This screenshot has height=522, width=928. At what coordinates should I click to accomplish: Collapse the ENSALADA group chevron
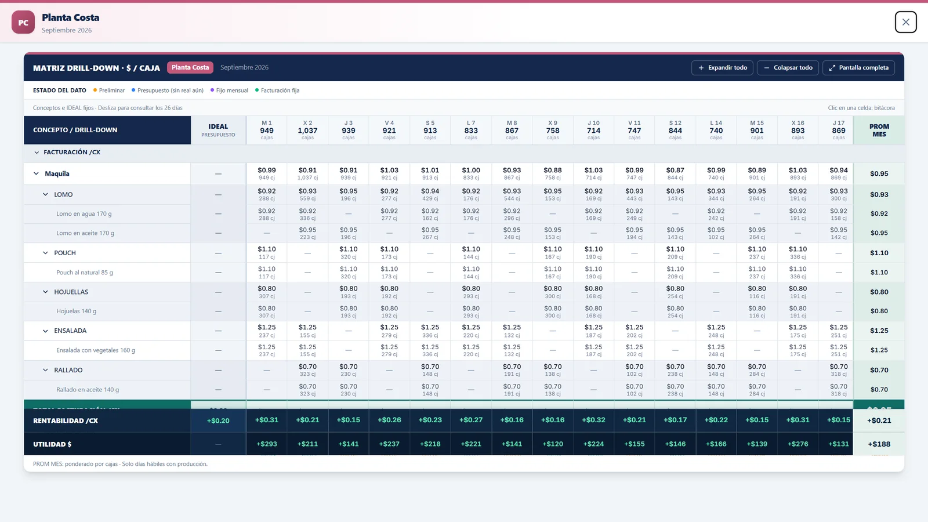[x=45, y=331]
